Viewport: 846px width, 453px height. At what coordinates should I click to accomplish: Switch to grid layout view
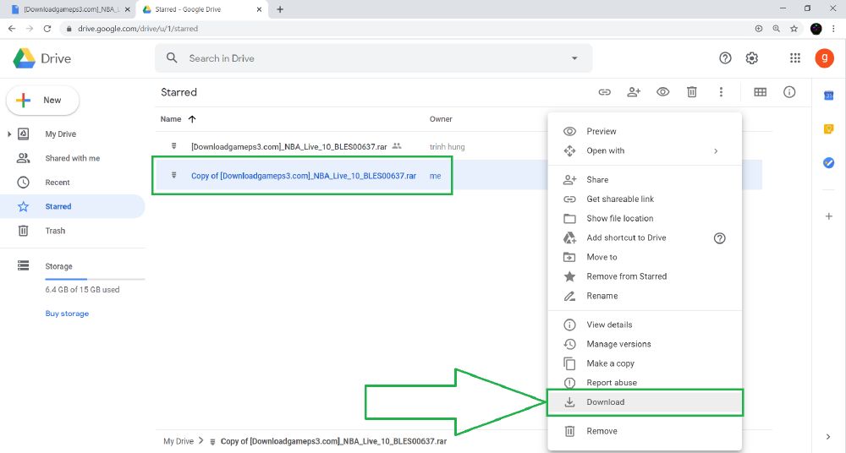[761, 92]
